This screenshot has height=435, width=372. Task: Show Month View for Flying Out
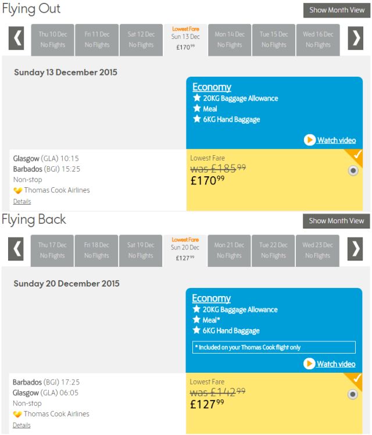click(337, 10)
